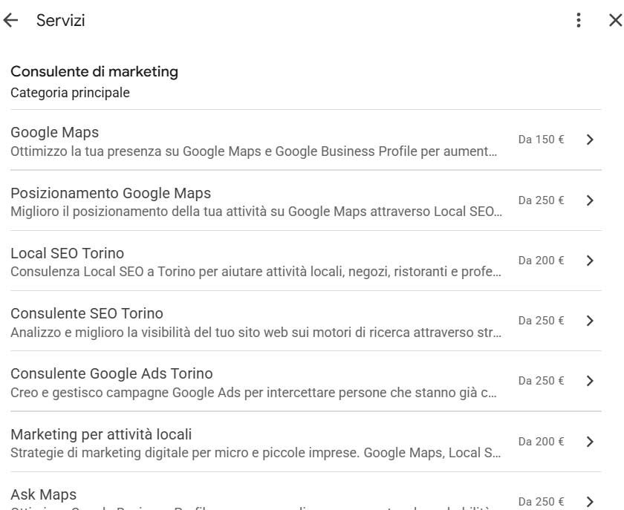Viewport: 624px width, 510px height.
Task: Open the Consulente SEO Torino chevron arrow
Action: (590, 321)
